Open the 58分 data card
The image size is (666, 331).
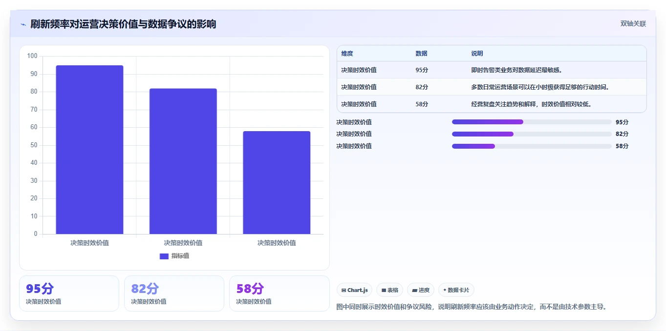279,293
